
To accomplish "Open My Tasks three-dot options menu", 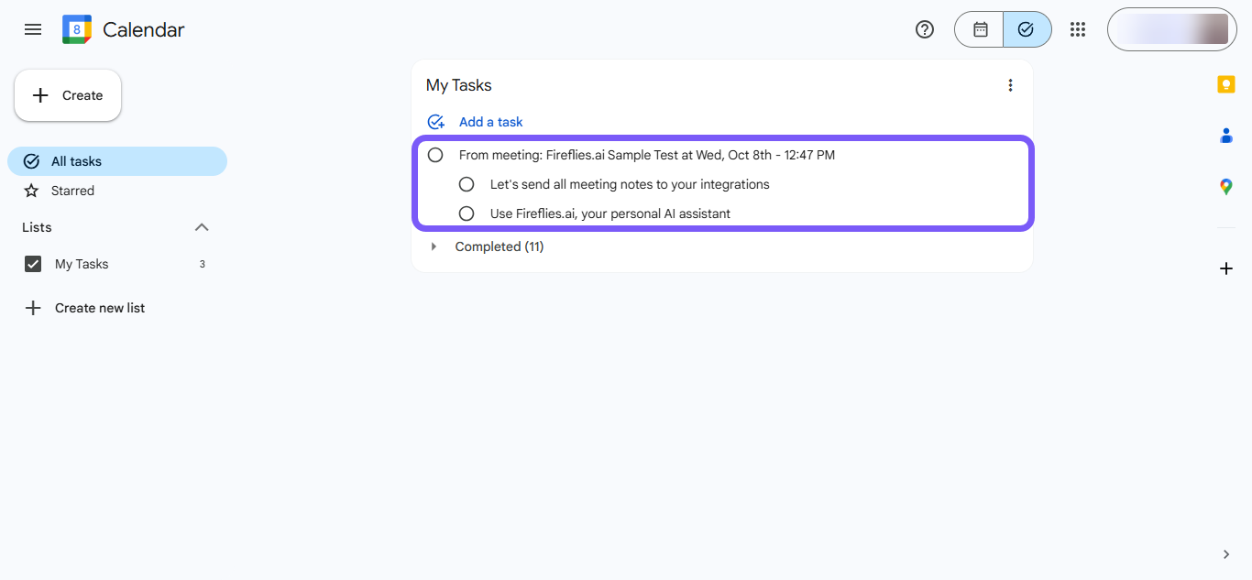I will tap(1011, 85).
